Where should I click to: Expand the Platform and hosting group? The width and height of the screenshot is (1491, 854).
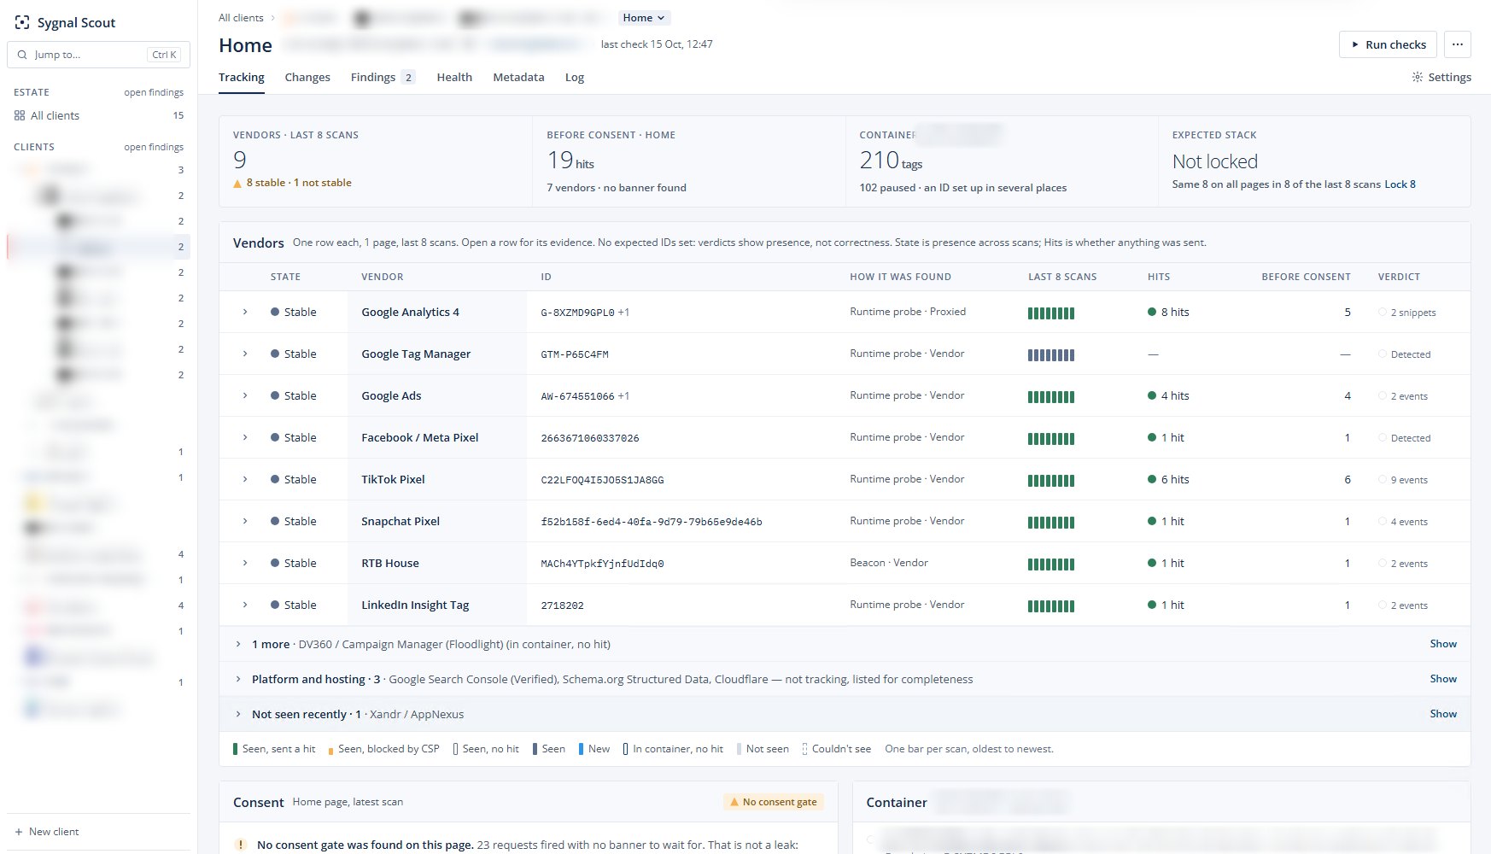238,679
